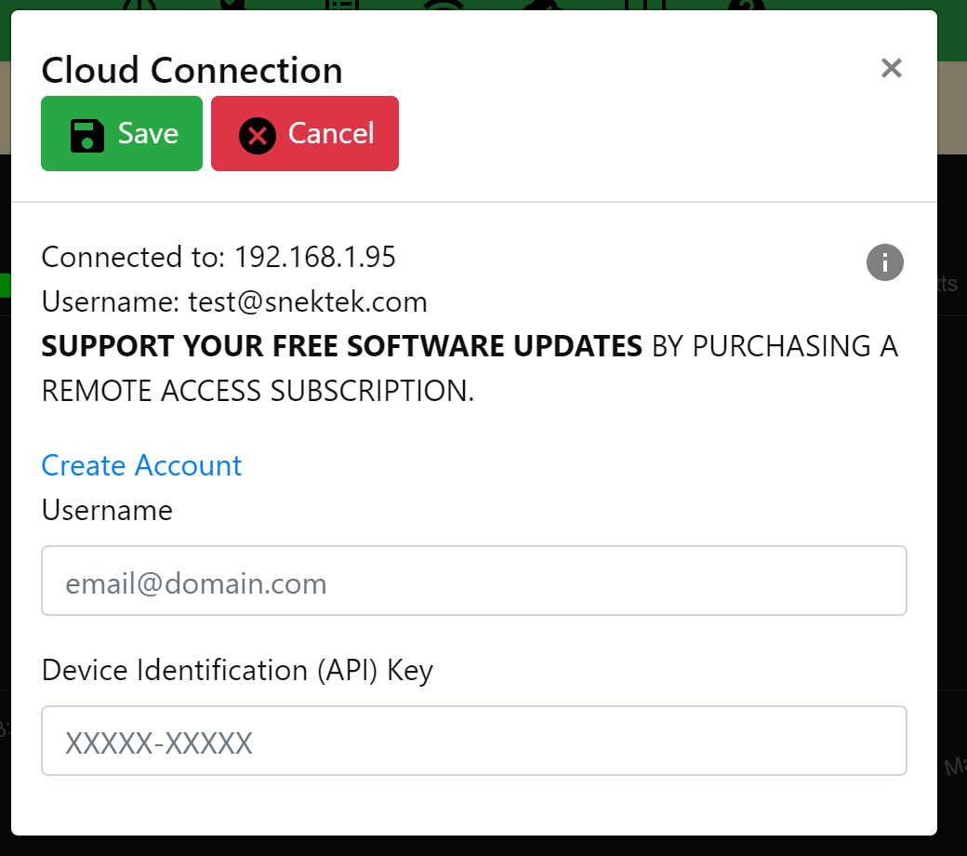967x856 pixels.
Task: Click the Username field label
Action: (x=107, y=510)
